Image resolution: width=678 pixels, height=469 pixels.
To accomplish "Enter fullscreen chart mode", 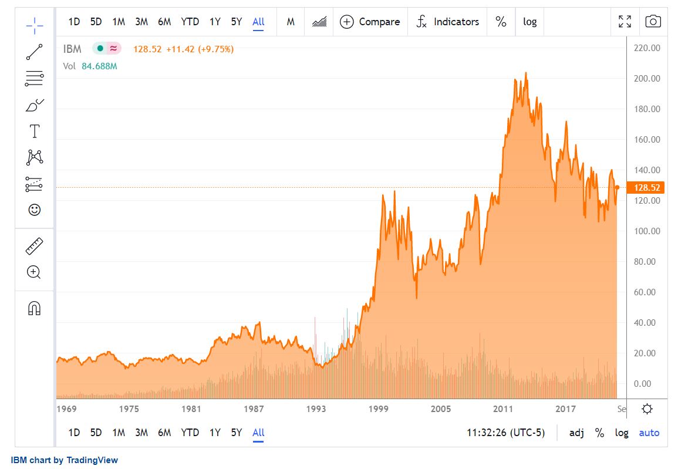I will (625, 22).
